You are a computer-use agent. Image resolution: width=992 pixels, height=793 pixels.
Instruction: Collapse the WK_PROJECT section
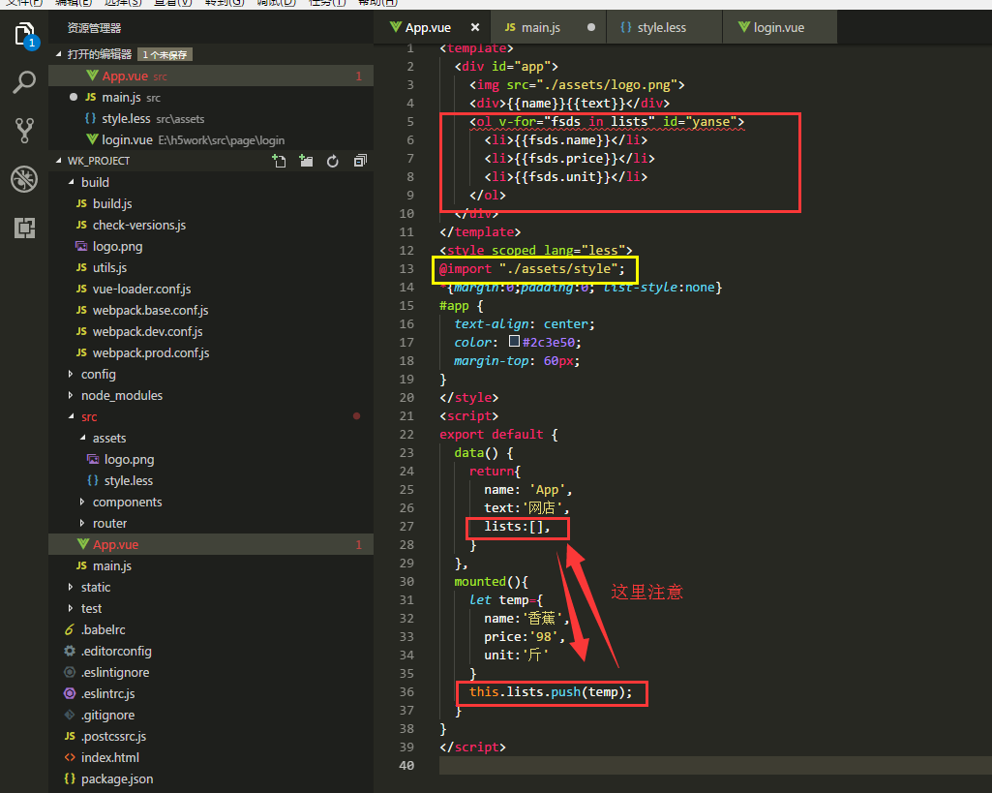pos(59,161)
